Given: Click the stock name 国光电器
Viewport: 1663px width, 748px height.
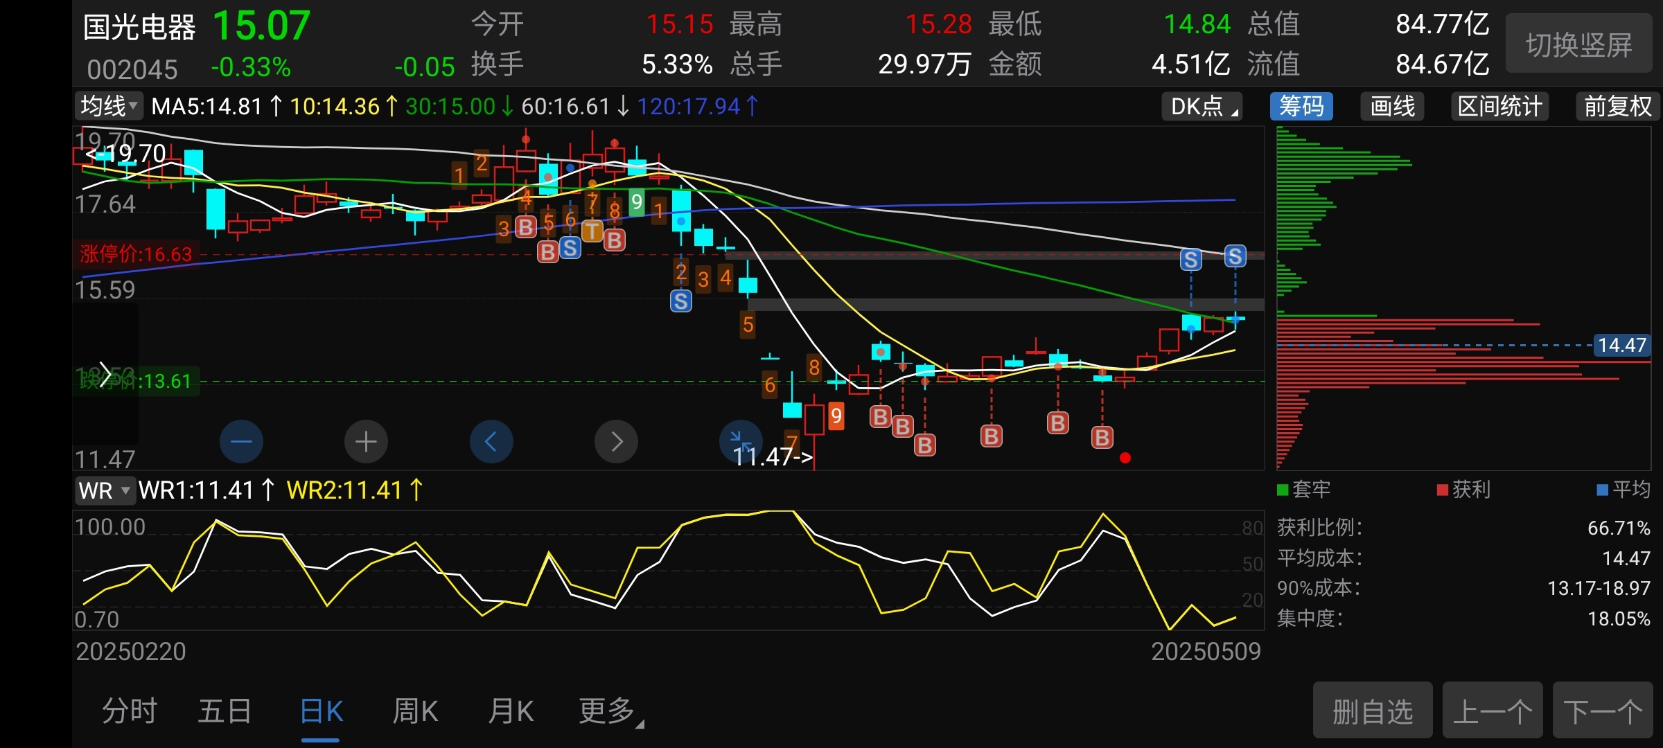Looking at the screenshot, I should tap(139, 28).
